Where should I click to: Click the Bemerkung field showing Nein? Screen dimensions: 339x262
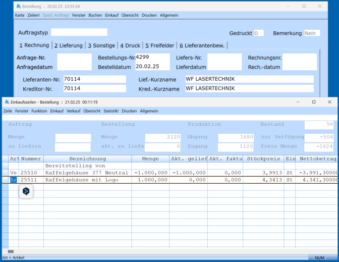point(312,33)
